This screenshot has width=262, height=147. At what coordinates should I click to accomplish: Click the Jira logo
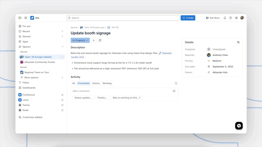pyautogui.click(x=35, y=18)
